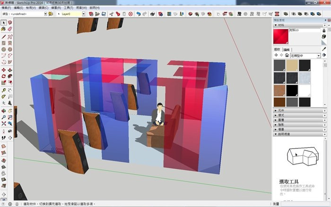
Task: Select the tan beige material swatch
Action: [x=292, y=65]
